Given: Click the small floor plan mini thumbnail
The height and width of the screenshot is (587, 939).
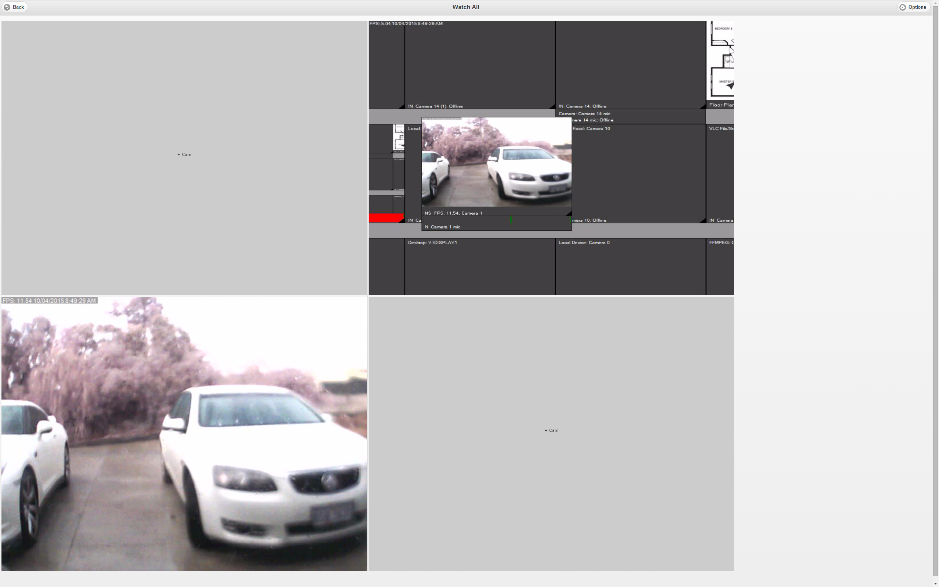Looking at the screenshot, I should (399, 138).
